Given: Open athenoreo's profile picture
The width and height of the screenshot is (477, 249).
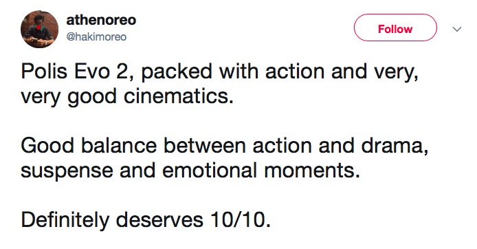Looking at the screenshot, I should [x=40, y=29].
